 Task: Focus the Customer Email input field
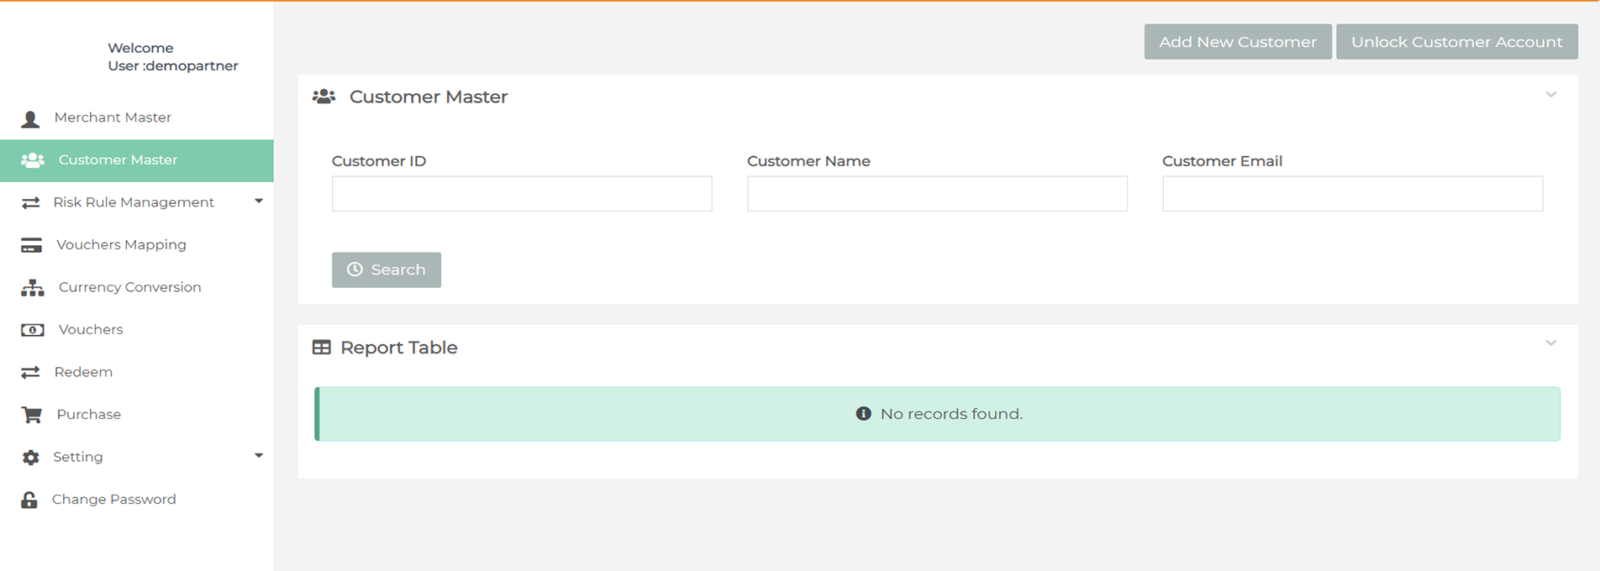pyautogui.click(x=1351, y=194)
